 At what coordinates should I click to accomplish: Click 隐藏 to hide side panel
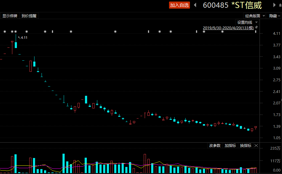click(274, 16)
